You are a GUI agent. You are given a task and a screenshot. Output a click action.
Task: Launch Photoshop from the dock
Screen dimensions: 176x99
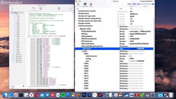84,95
